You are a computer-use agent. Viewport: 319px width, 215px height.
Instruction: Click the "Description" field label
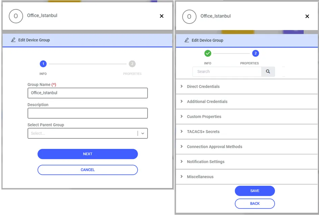[38, 104]
